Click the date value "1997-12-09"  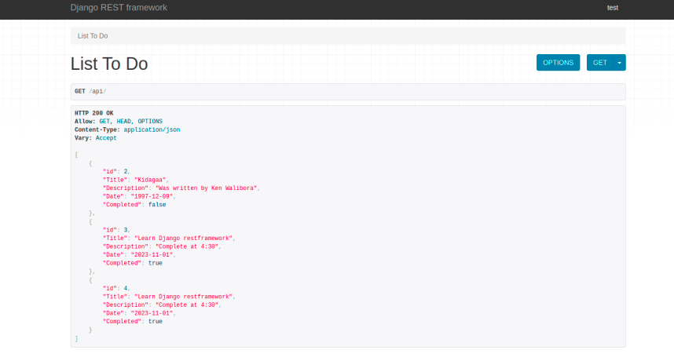(155, 196)
